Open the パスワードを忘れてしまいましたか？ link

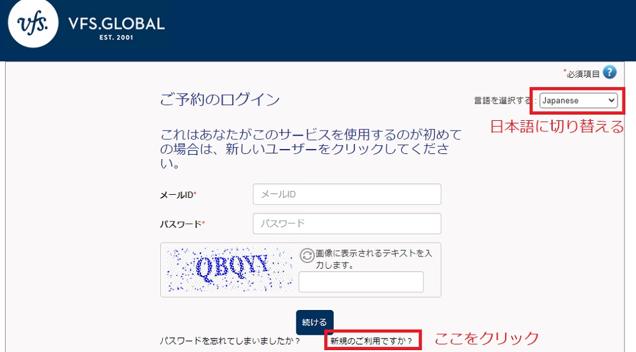click(x=230, y=341)
